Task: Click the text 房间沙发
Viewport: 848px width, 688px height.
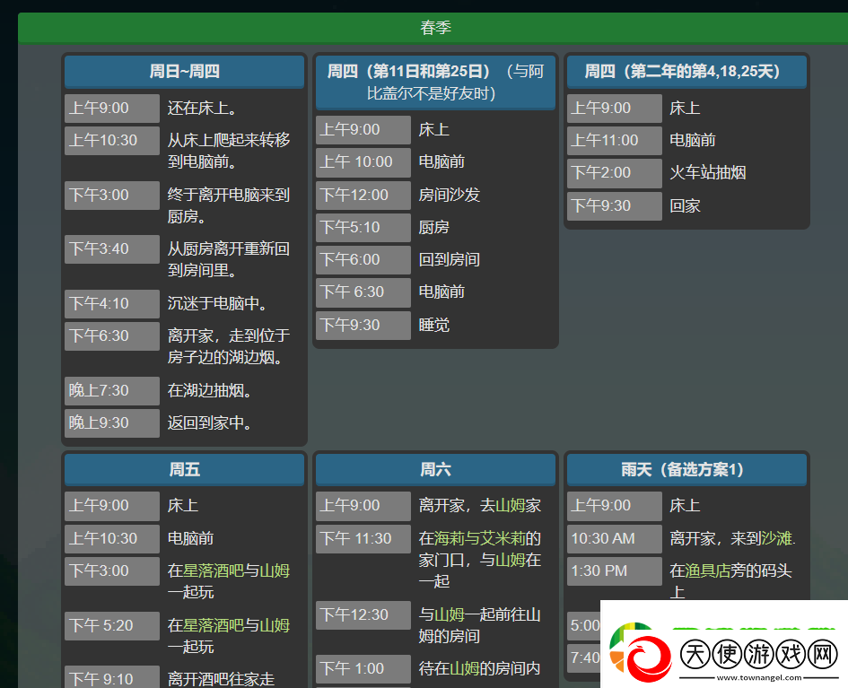Action: pyautogui.click(x=449, y=195)
